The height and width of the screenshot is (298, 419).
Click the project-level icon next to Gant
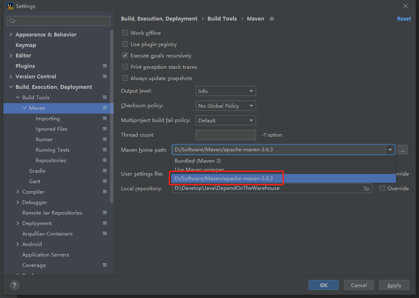click(105, 181)
